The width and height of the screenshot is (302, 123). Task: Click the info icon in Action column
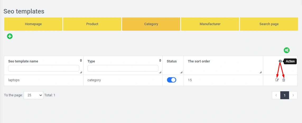(x=280, y=61)
